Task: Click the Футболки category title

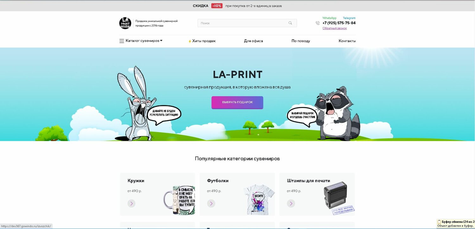Action: point(218,181)
